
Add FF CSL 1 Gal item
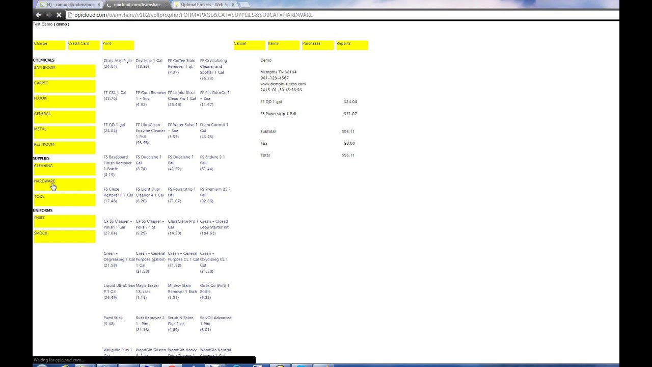(115, 95)
